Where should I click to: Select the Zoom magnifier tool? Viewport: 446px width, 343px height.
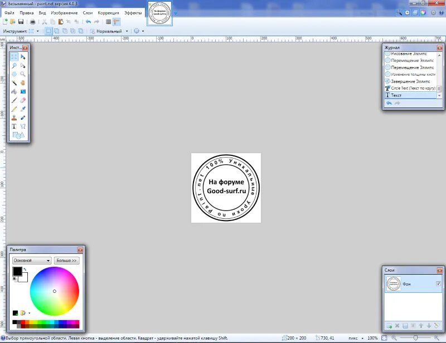click(x=23, y=74)
